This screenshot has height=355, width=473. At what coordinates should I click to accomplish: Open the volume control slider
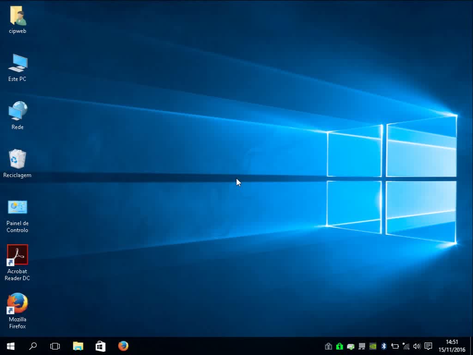(x=417, y=346)
